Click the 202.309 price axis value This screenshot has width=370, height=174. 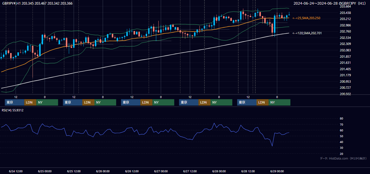point(345,44)
